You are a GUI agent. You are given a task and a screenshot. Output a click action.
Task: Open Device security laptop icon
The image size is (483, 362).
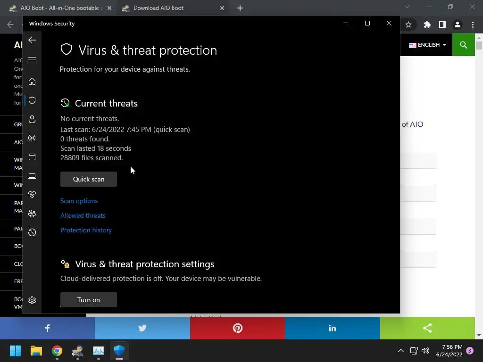(x=32, y=176)
